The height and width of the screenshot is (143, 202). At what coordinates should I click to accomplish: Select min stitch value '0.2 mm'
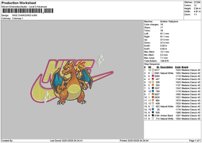pos(164,55)
